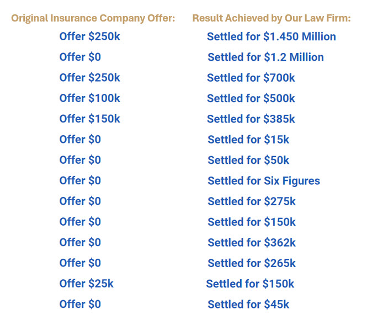Image resolution: width=367 pixels, height=320 pixels.
Task: Click 'Offer $0' beside Six Figures settlement
Action: (80, 180)
